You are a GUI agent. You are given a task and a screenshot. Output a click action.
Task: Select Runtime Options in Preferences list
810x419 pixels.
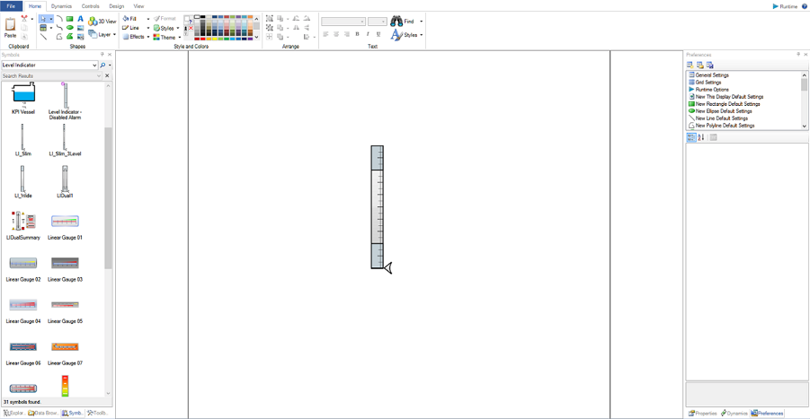(x=711, y=90)
